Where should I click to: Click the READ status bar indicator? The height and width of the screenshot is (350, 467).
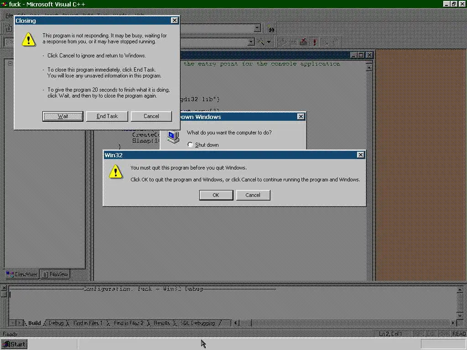459,334
